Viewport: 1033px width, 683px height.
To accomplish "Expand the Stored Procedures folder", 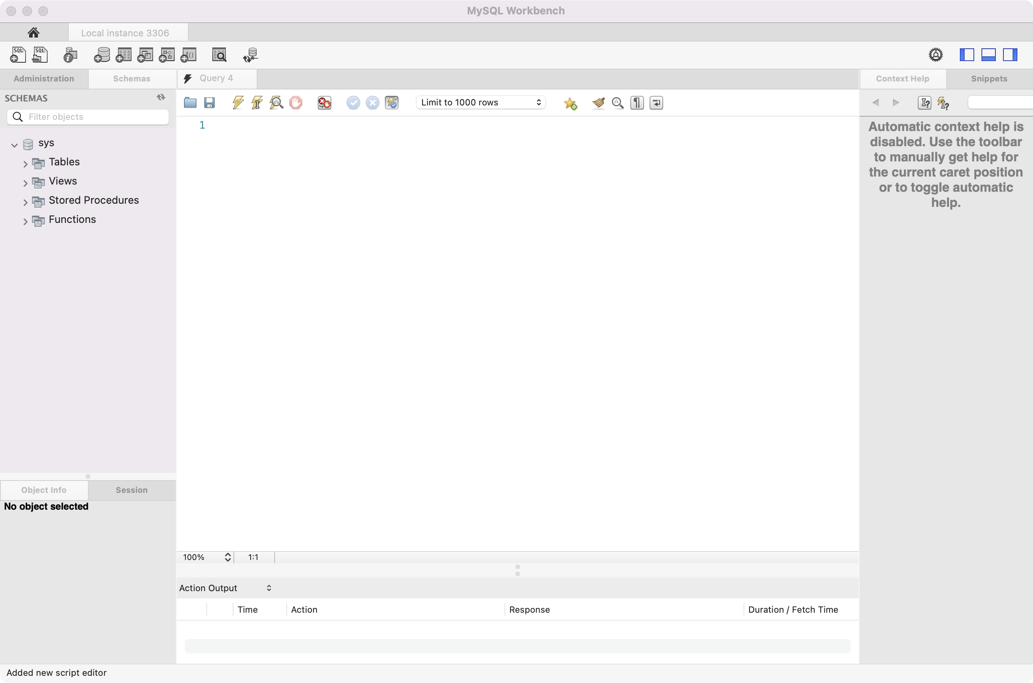I will 25,203.
